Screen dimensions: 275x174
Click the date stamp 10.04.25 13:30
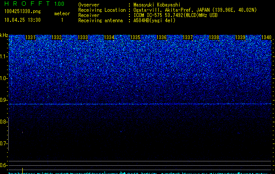22,20
